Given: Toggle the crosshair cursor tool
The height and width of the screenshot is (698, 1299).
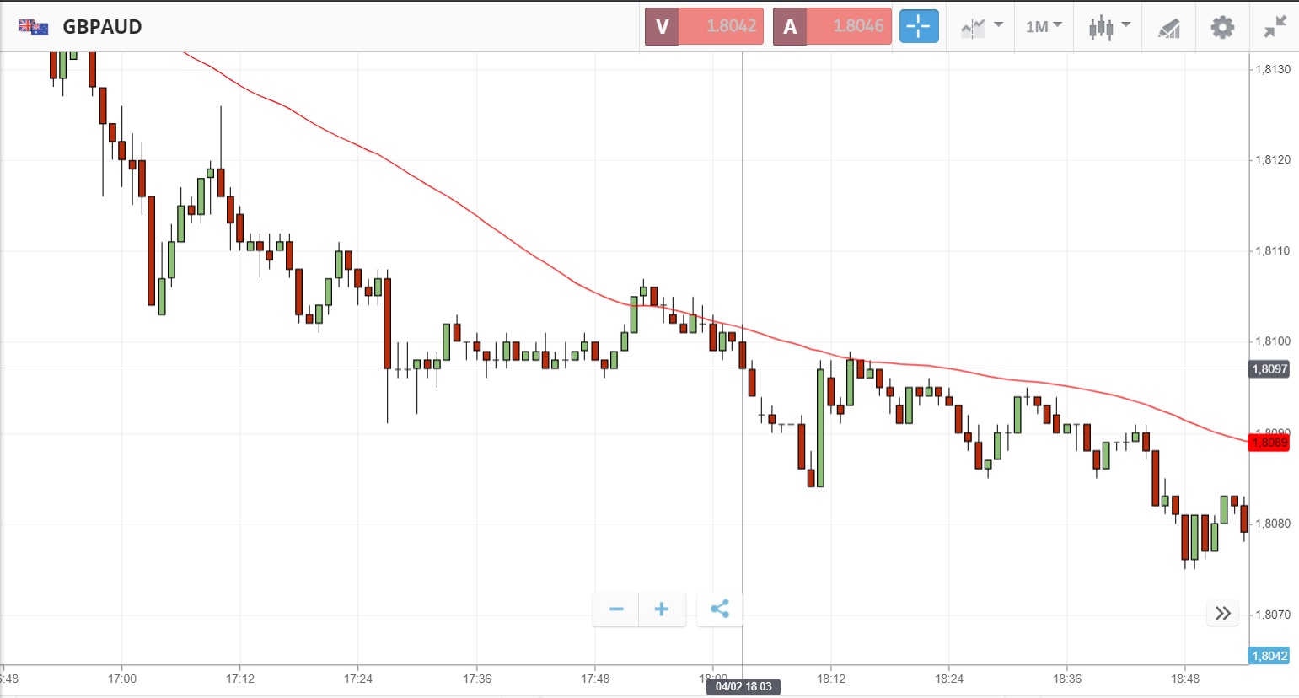Looking at the screenshot, I should [918, 27].
